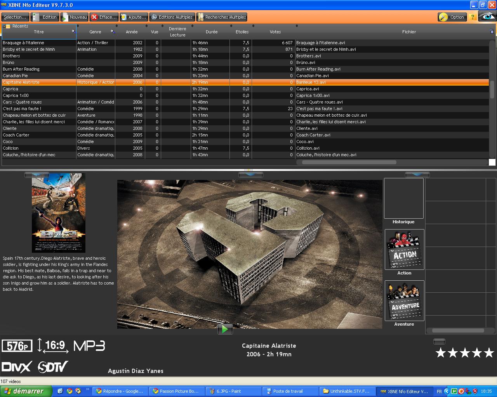497x397 pixels.
Task: Select the Braquage à l'italienne row
Action: pos(245,43)
